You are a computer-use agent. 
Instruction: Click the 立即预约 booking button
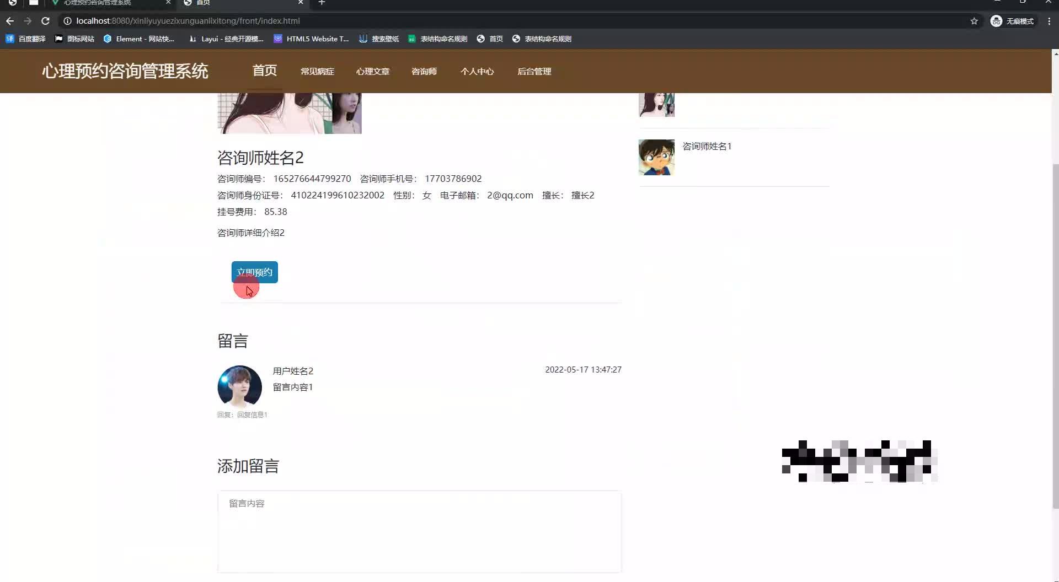point(254,272)
